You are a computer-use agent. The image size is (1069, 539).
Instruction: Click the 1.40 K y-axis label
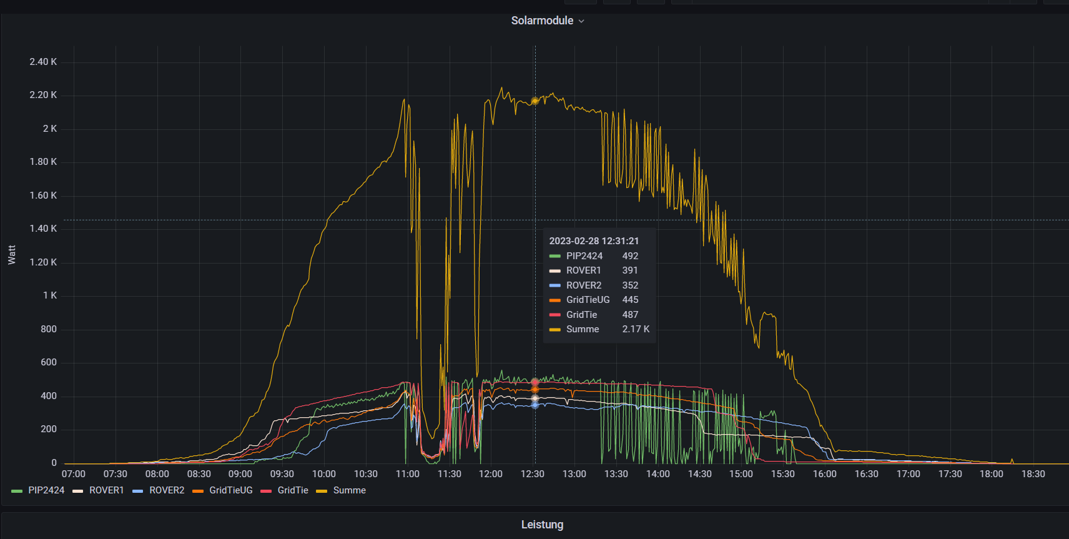click(x=43, y=229)
